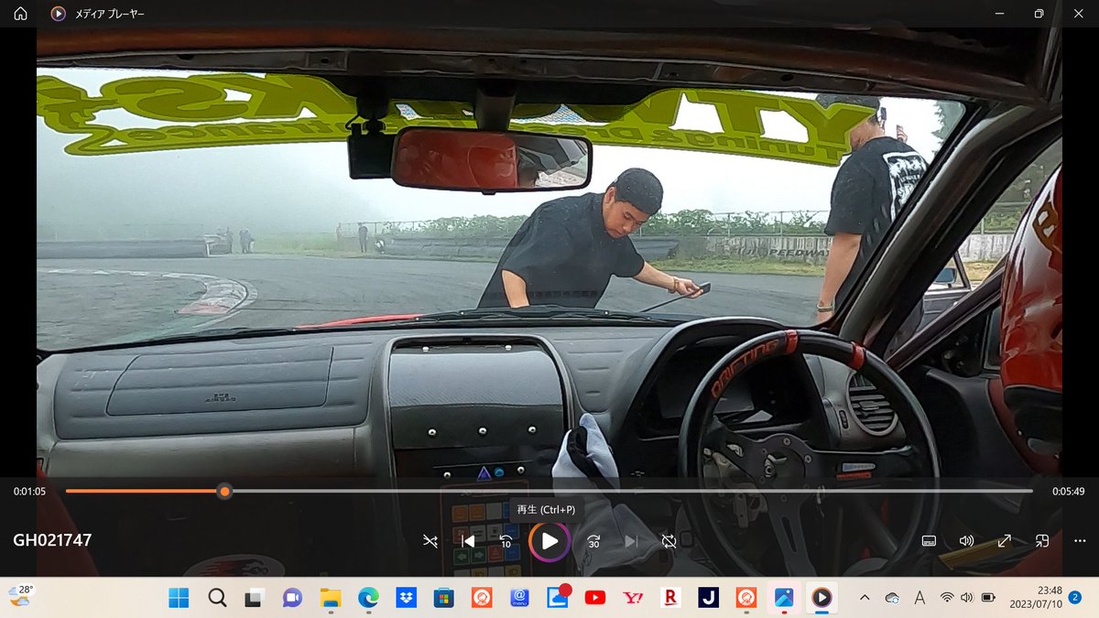
Task: Toggle repeat mode
Action: click(669, 541)
